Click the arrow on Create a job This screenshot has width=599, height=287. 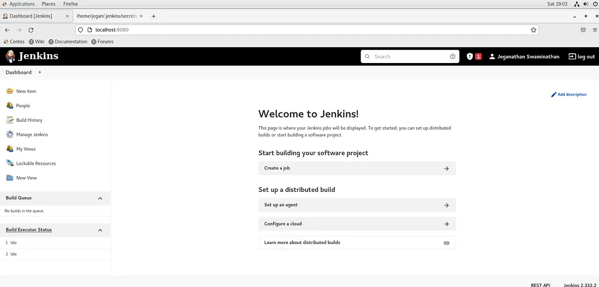(x=446, y=169)
